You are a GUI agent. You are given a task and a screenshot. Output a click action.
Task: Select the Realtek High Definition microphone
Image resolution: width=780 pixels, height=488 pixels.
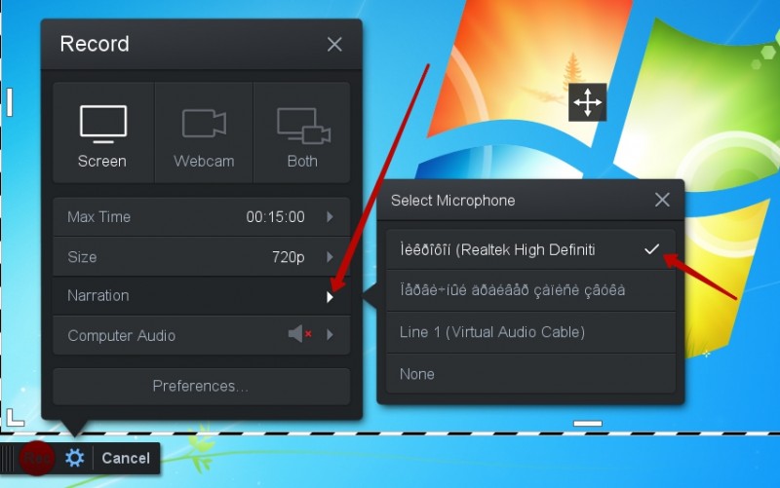coord(530,249)
